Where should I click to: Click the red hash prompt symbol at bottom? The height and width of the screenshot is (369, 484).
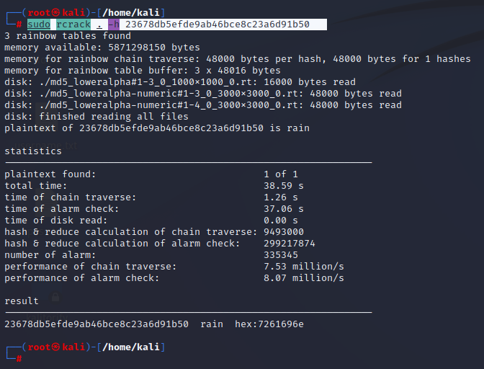point(19,358)
